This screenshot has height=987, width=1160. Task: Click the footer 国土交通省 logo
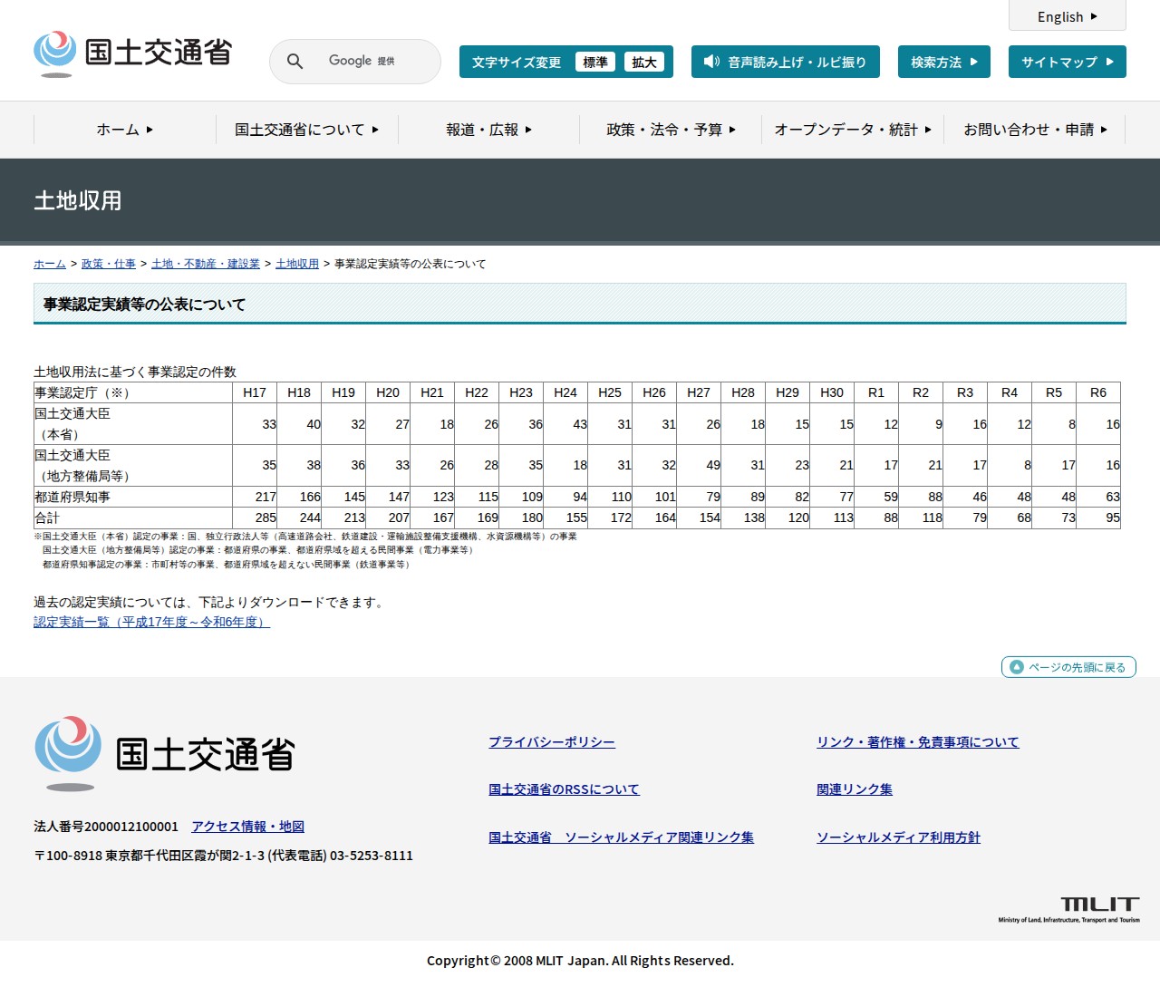[165, 753]
